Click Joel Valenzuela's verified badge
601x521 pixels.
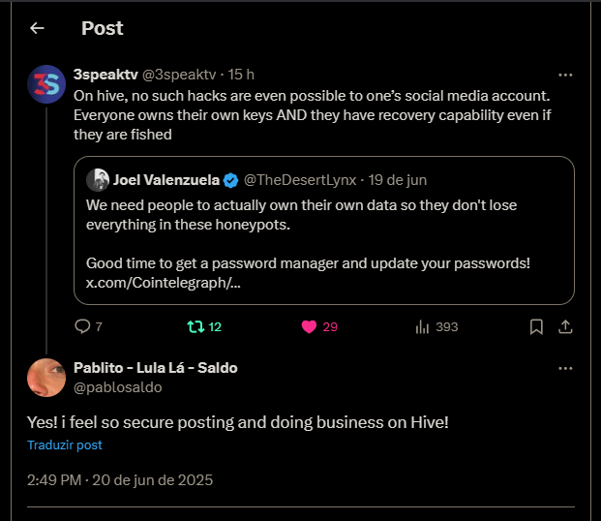click(x=230, y=180)
